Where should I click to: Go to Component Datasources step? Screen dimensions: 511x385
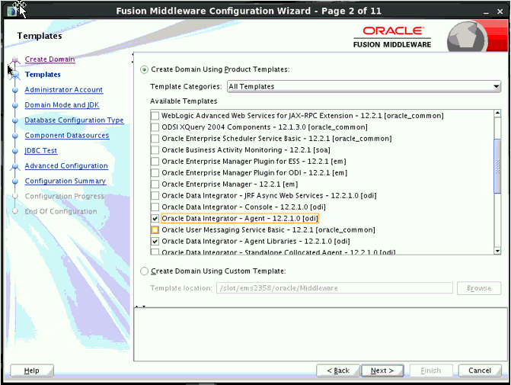coord(67,136)
